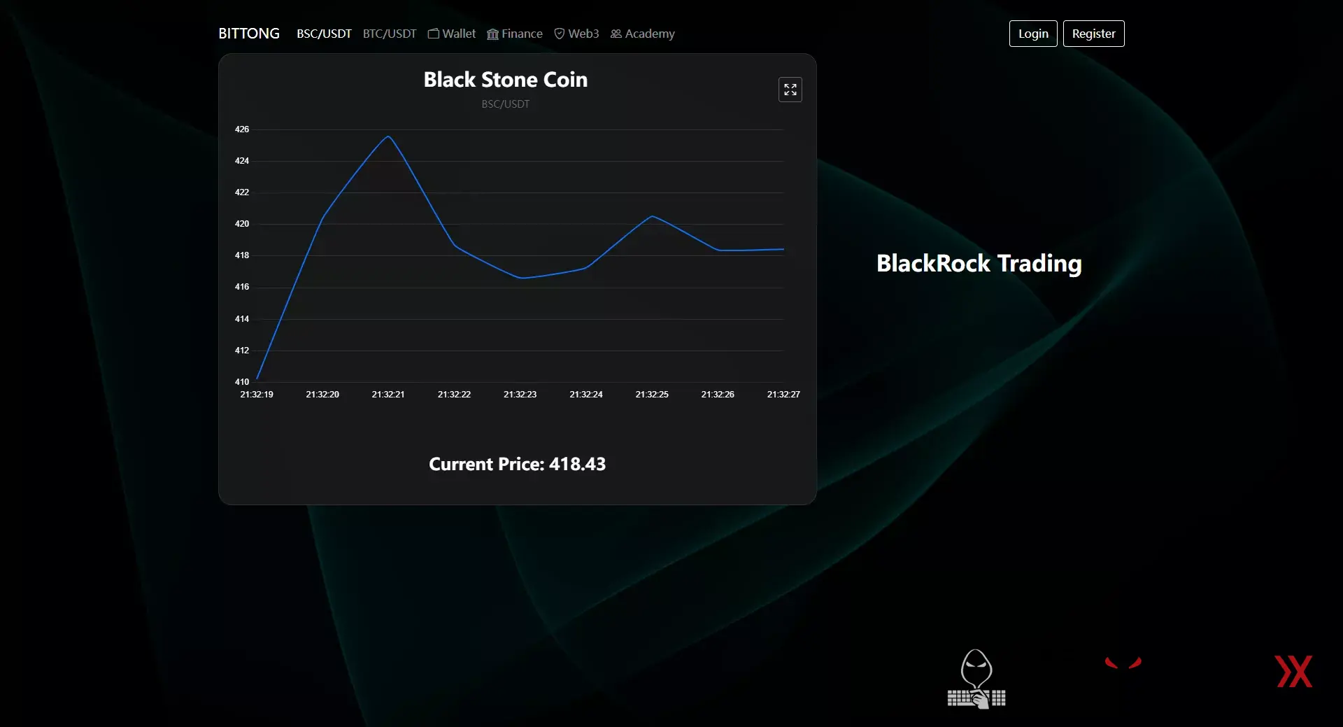Click the Current Price: 418.43 text

tap(518, 464)
